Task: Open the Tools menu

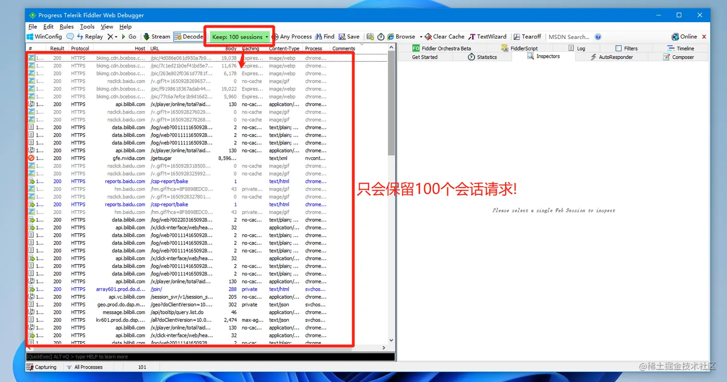Action: [x=87, y=26]
